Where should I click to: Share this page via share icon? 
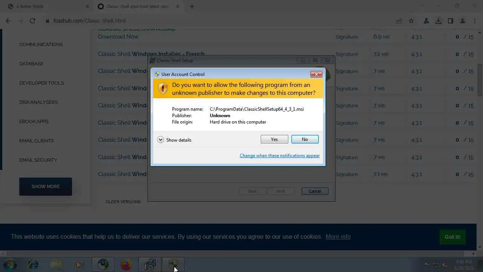399,21
